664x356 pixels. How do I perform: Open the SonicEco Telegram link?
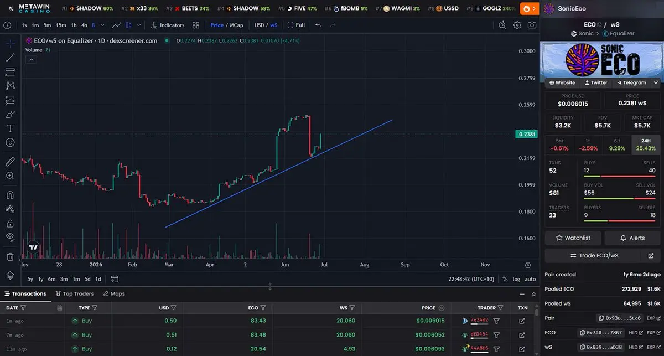(631, 82)
